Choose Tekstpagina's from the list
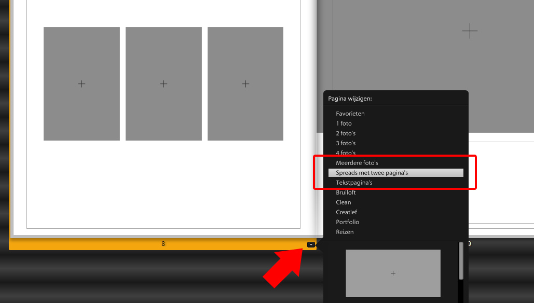The height and width of the screenshot is (303, 534). coord(354,183)
